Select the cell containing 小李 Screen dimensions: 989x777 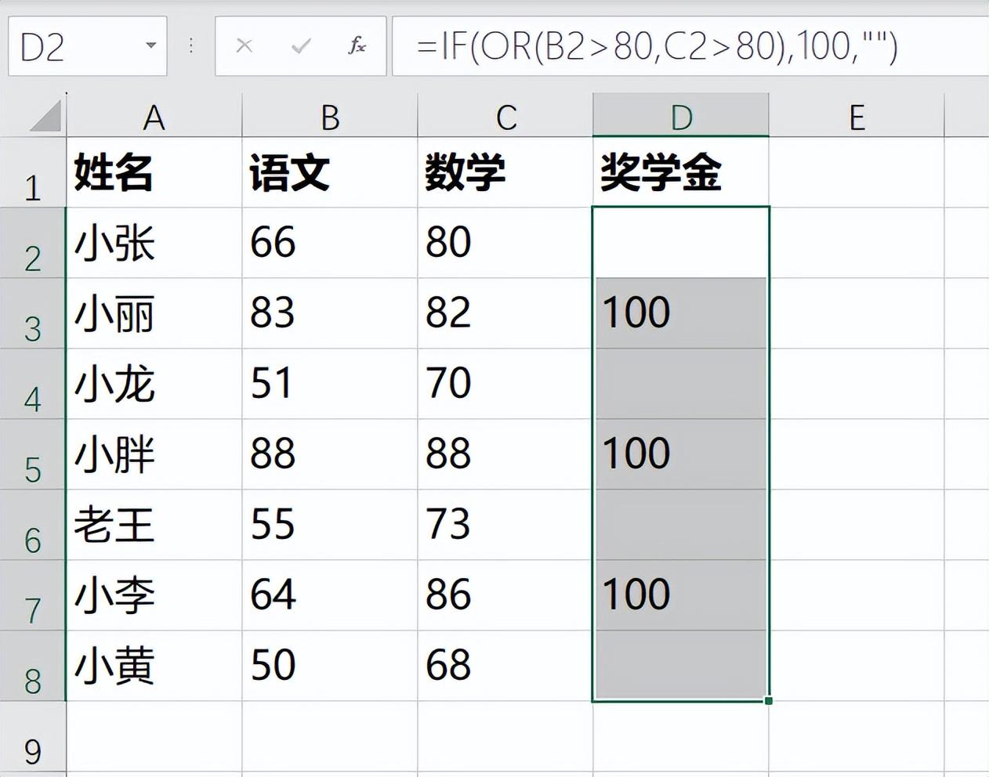pyautogui.click(x=154, y=595)
